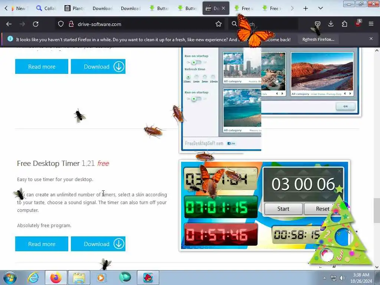The width and height of the screenshot is (380, 285).
Task: Click the upper Download button
Action: tap(98, 66)
